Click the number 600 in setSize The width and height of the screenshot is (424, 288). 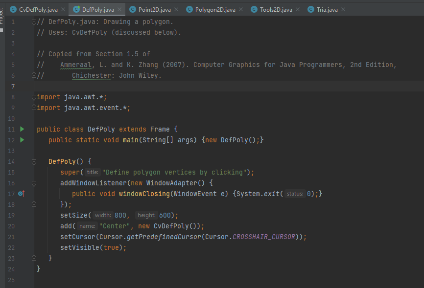click(x=165, y=215)
